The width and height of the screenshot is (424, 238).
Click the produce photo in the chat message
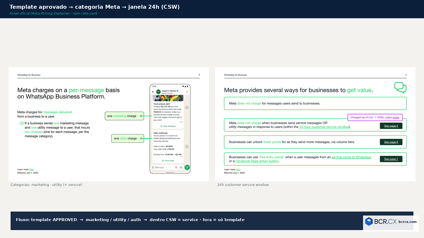pos(168,98)
